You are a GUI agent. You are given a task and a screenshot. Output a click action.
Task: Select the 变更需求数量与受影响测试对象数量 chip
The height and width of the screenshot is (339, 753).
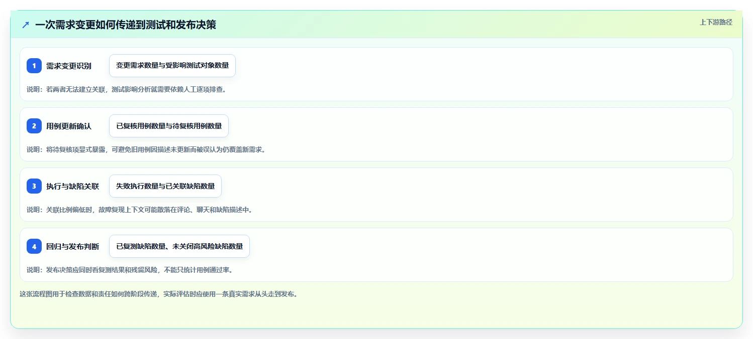tap(172, 66)
